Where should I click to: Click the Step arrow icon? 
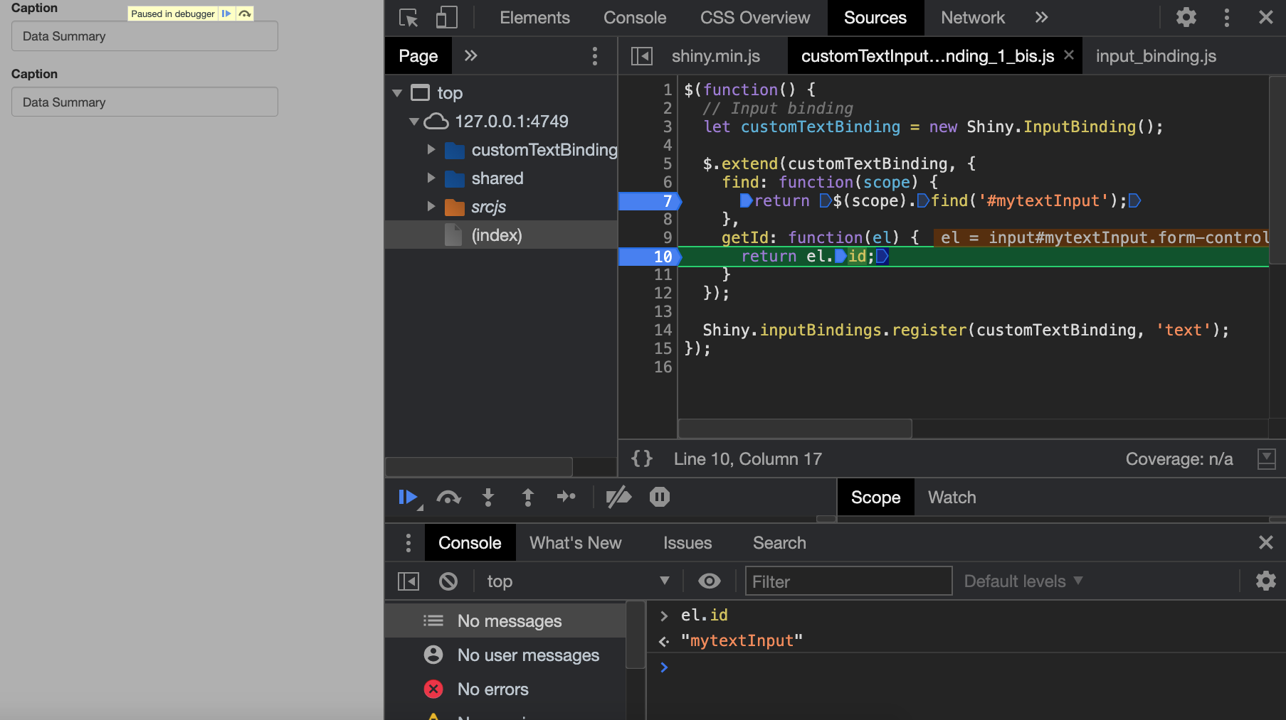[566, 497]
